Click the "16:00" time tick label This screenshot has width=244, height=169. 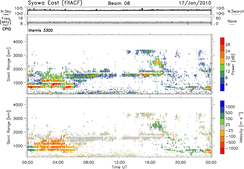tap(150, 163)
